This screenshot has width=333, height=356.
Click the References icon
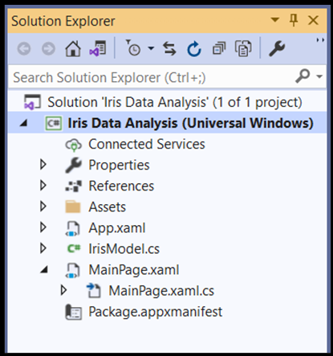pyautogui.click(x=74, y=186)
